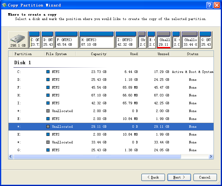
Task: Select the I: partition row label
Action: point(19,103)
